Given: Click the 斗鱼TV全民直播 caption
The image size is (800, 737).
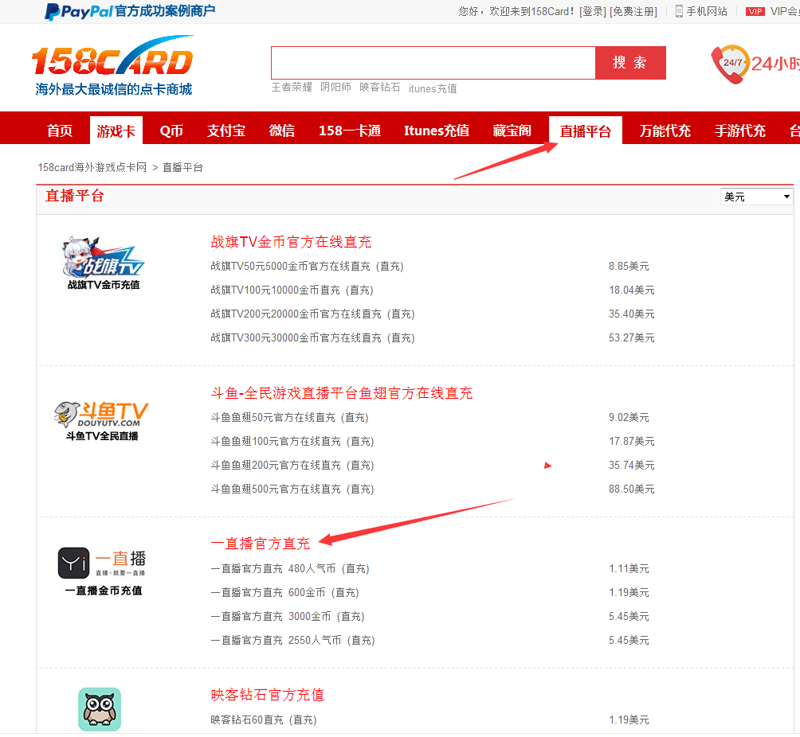Looking at the screenshot, I should click(102, 436).
